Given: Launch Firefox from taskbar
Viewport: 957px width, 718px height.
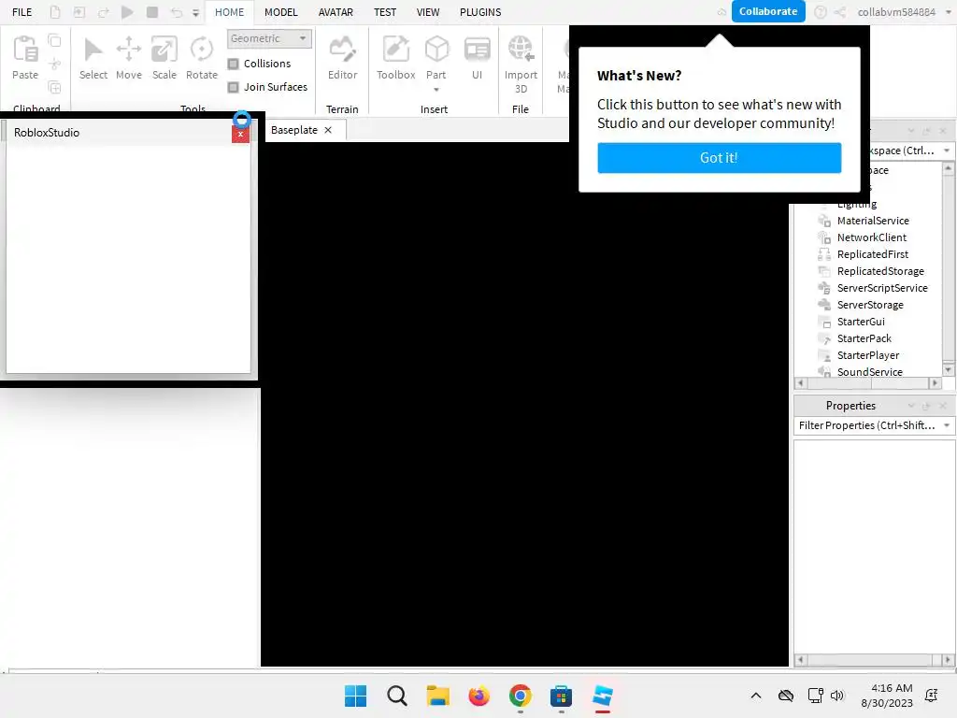Looking at the screenshot, I should pos(479,696).
